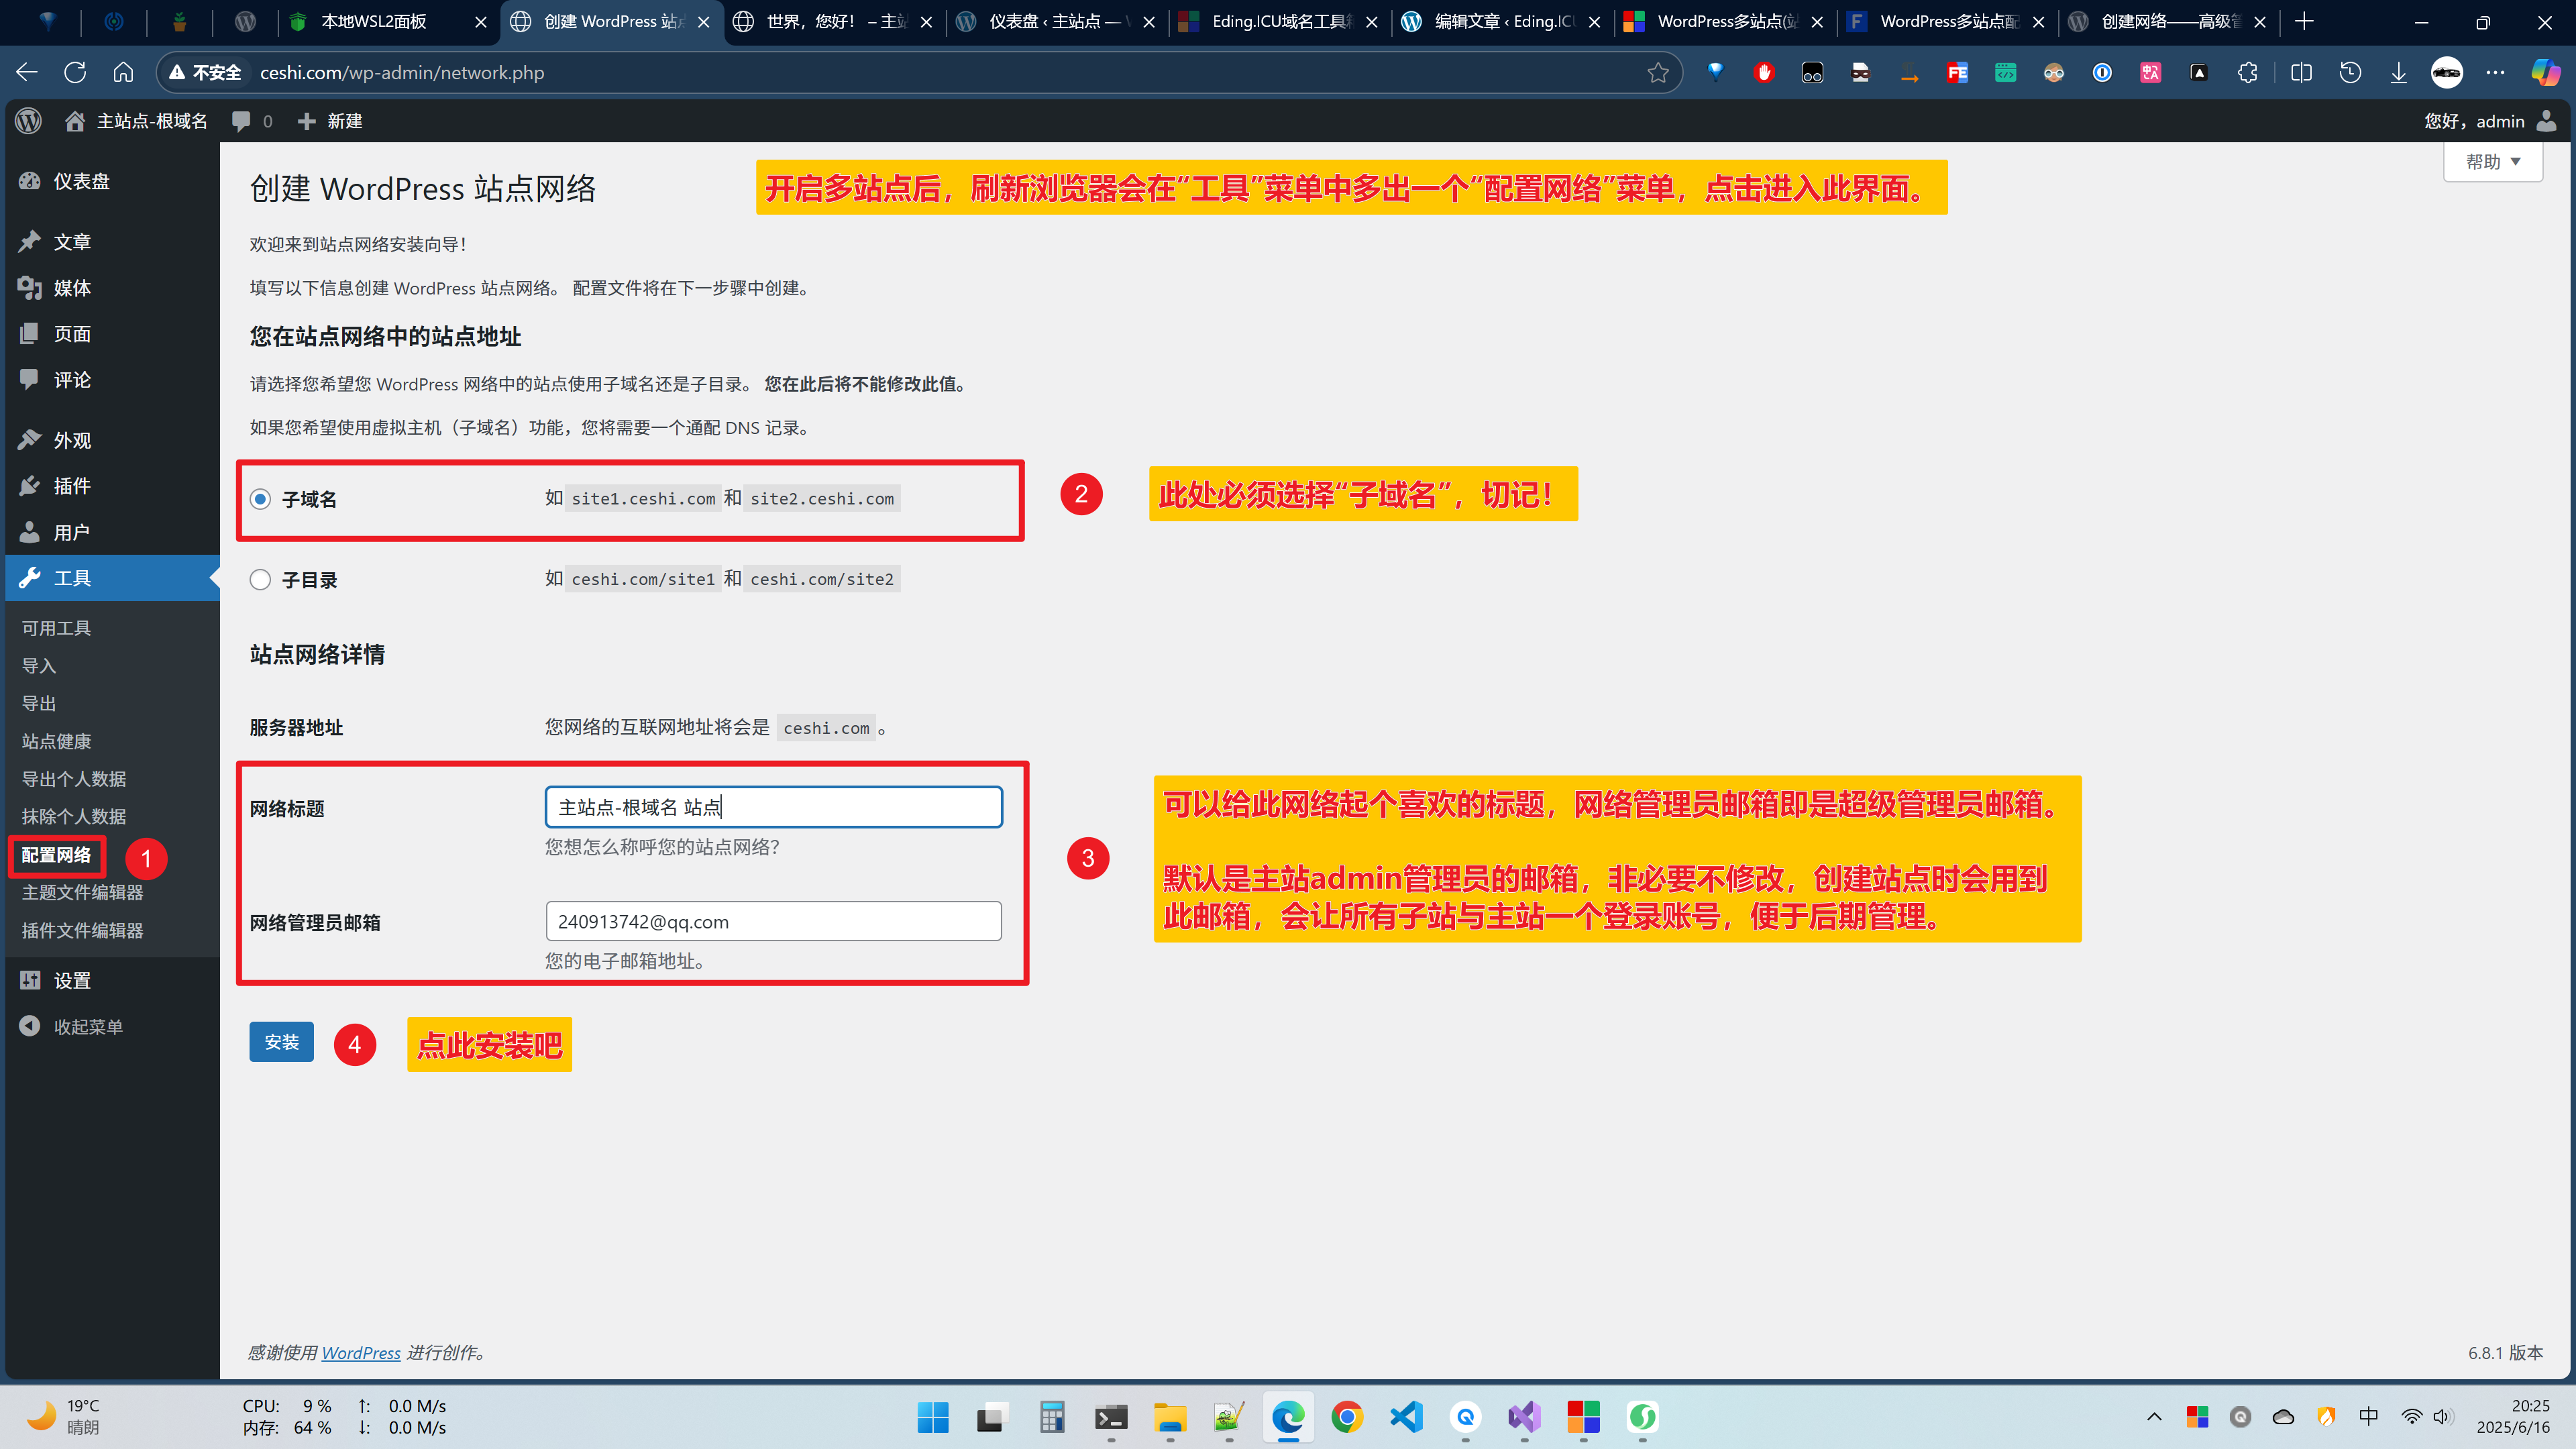Open the 评论 comments menu
The image size is (2576, 1449).
[112, 380]
